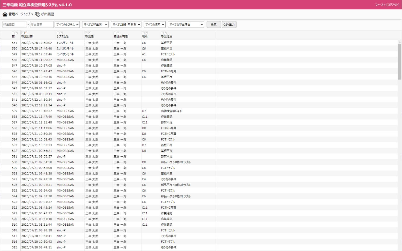Click FCTトラブル reason in row 549
This screenshot has width=402, height=251.
tap(168, 54)
